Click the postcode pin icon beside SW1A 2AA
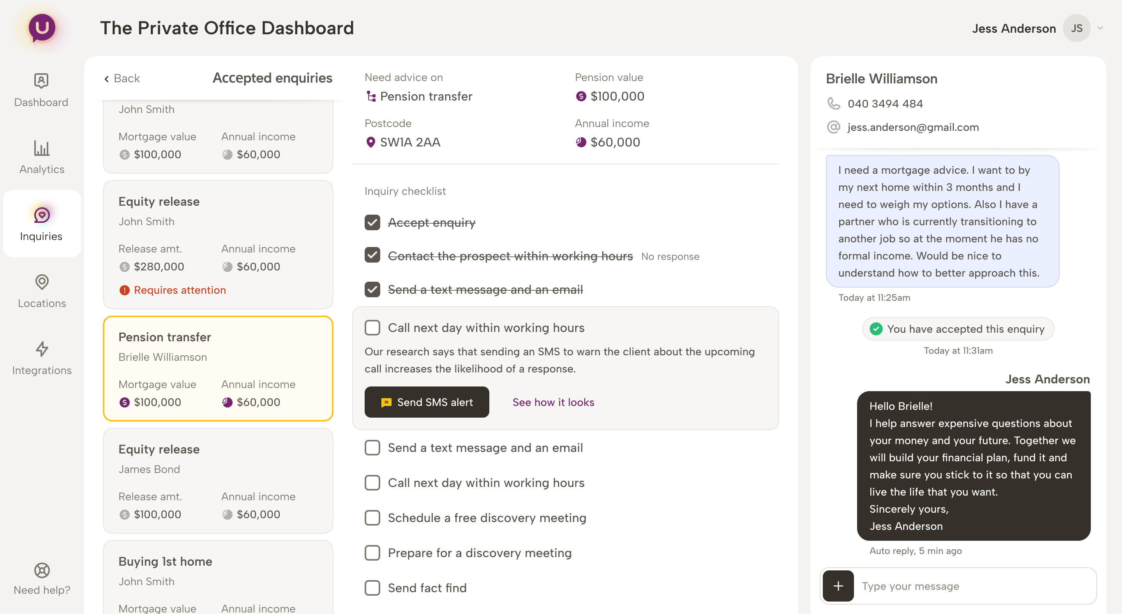Viewport: 1122px width, 614px height. pyautogui.click(x=370, y=142)
